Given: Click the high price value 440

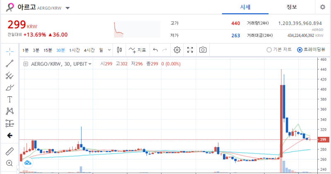Looking at the screenshot, I should [235, 24].
